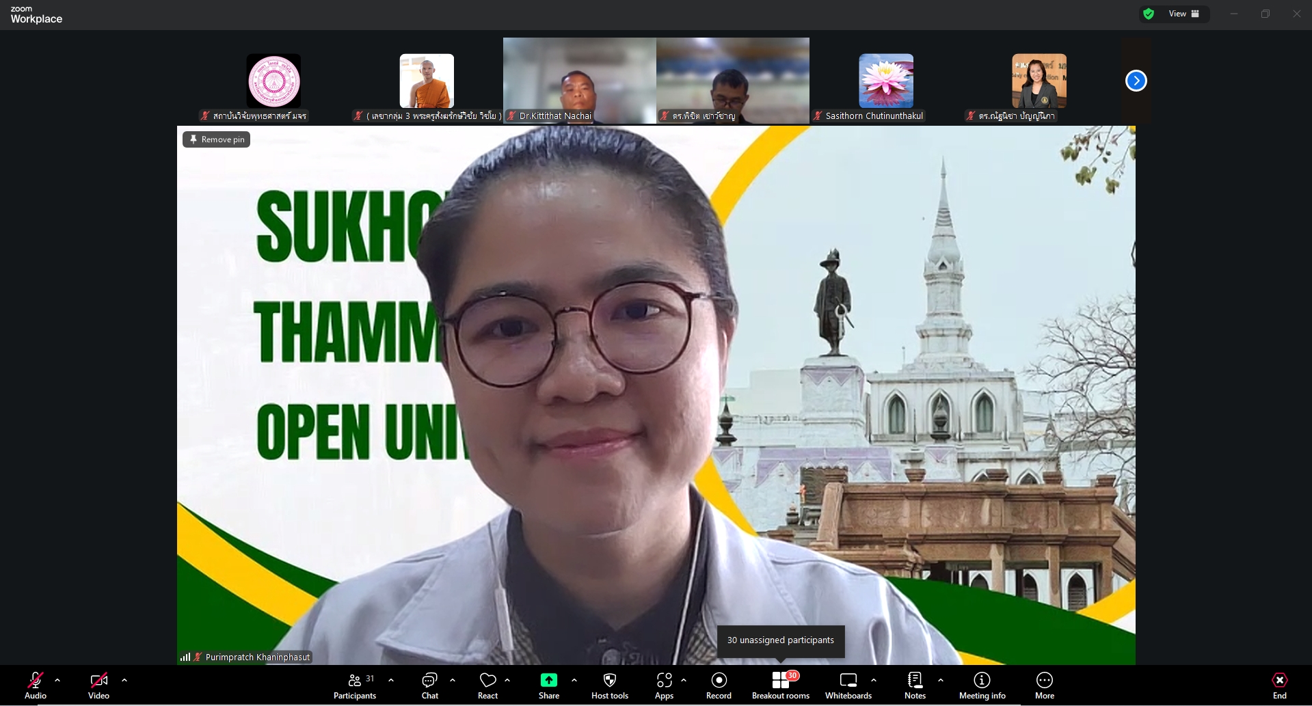
Task: Open Breakout rooms
Action: click(x=780, y=681)
